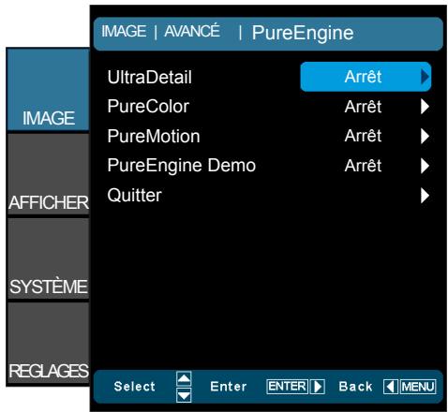Choose Quitter to exit the menu
The height and width of the screenshot is (412, 448).
pos(269,196)
